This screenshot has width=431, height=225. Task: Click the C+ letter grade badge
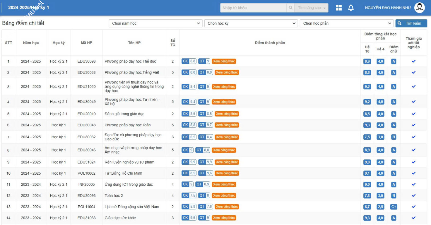pos(394,207)
